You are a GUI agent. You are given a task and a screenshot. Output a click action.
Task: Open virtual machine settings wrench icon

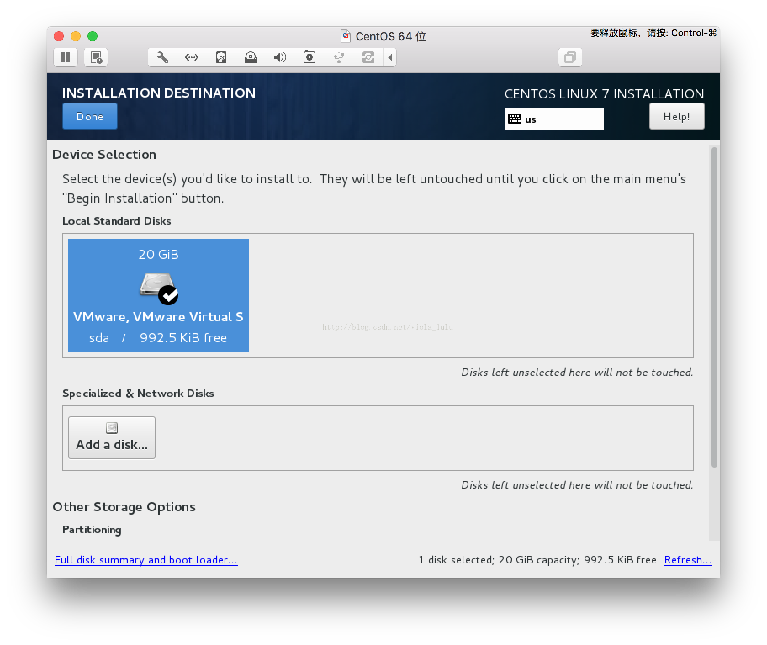(162, 57)
